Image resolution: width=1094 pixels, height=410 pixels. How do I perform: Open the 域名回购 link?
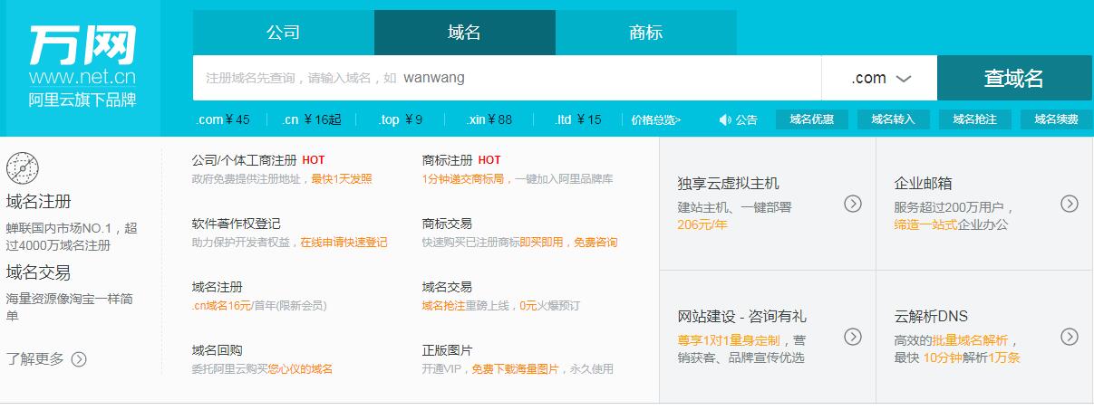click(218, 349)
